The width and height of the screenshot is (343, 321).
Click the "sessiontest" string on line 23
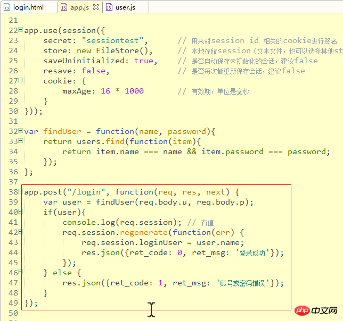113,40
